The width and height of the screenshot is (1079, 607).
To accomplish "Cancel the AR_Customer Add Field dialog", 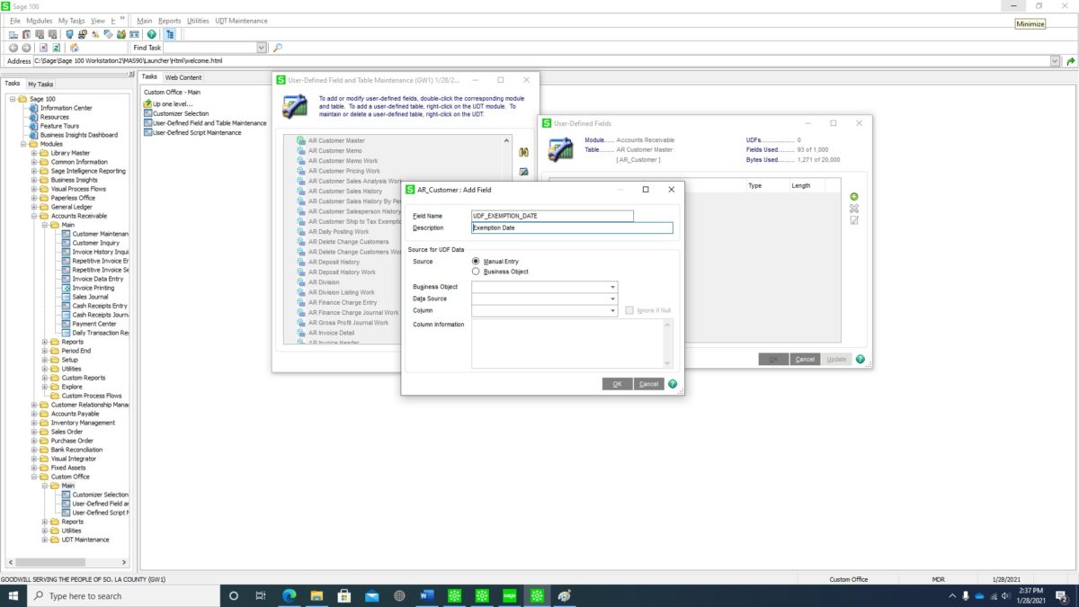I will [x=648, y=383].
